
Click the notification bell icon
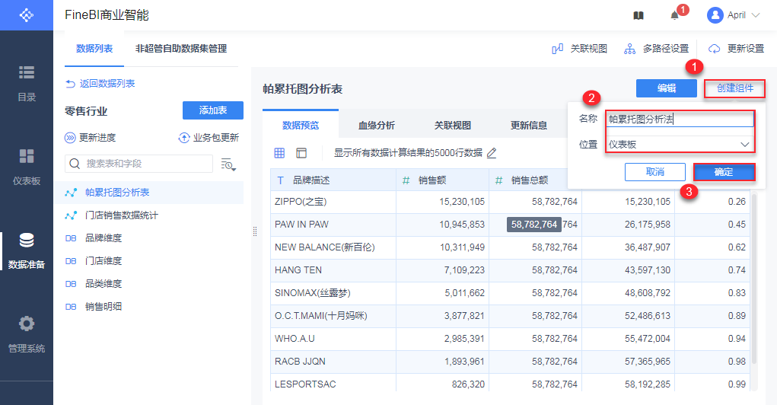coord(674,15)
